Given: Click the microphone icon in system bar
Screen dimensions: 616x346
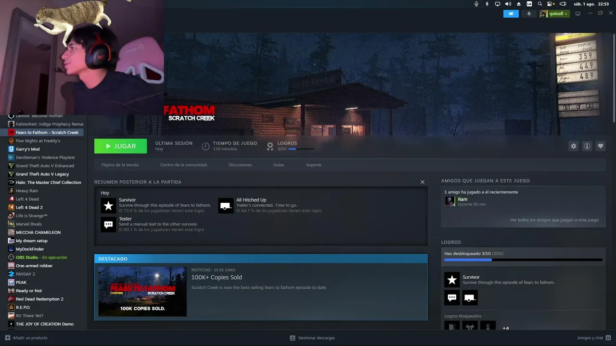Looking at the screenshot, I should [x=476, y=4].
